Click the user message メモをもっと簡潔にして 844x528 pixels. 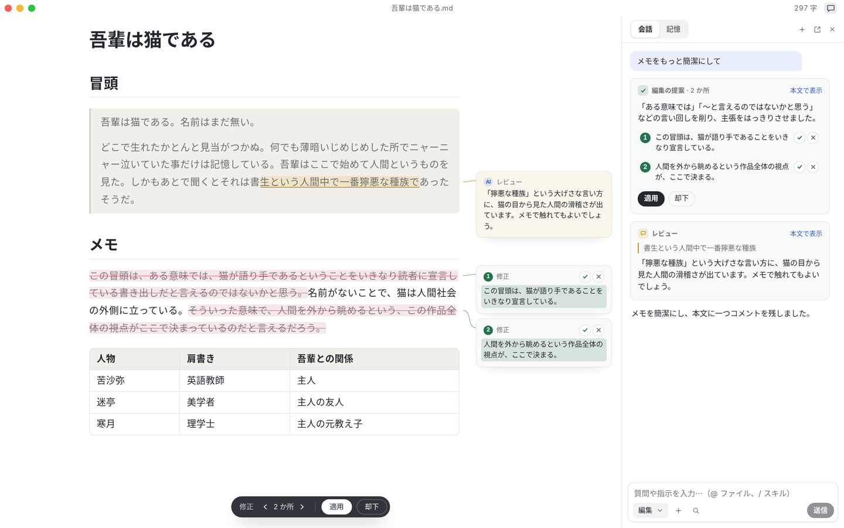coord(716,61)
